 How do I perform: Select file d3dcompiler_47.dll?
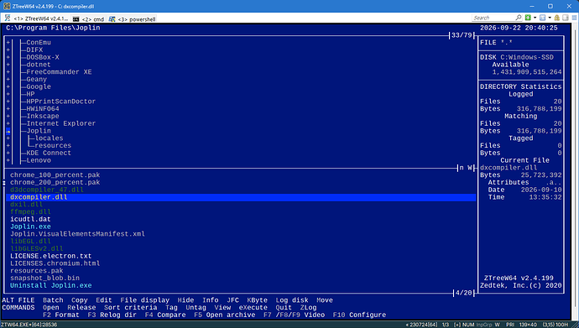[47, 190]
